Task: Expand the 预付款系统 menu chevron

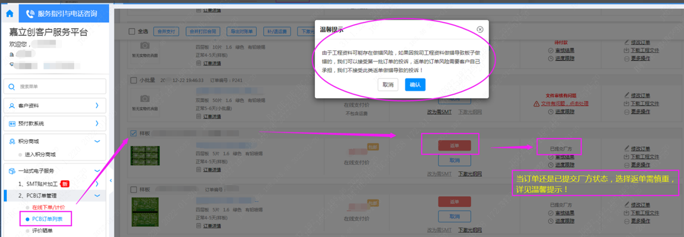Action: click(97, 124)
